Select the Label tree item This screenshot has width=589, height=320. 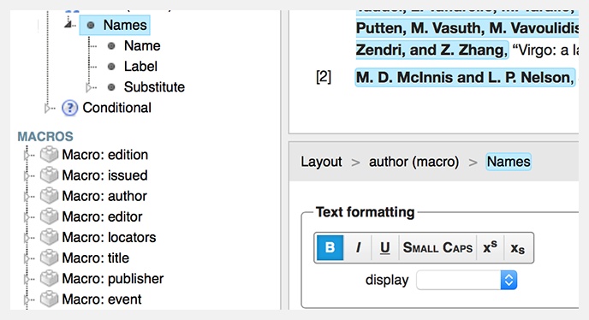[140, 67]
